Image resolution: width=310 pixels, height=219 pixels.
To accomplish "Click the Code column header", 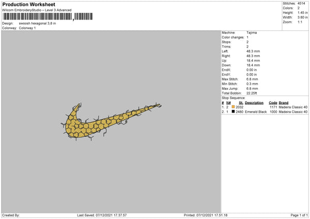I will click(x=273, y=103).
